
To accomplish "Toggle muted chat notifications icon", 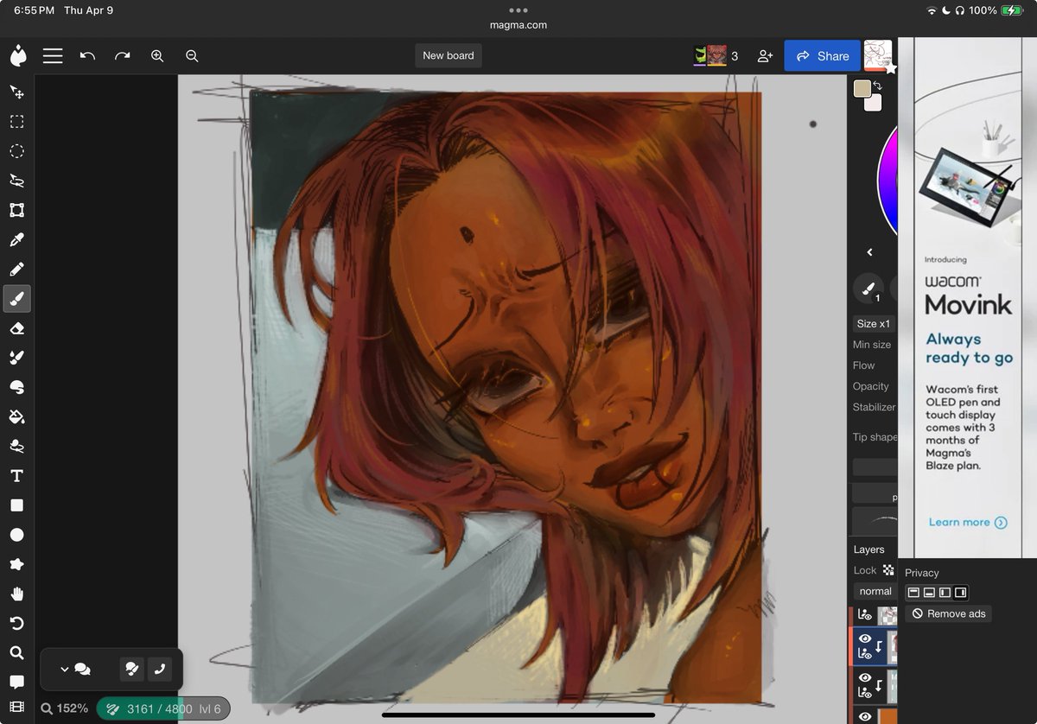I will pyautogui.click(x=131, y=669).
